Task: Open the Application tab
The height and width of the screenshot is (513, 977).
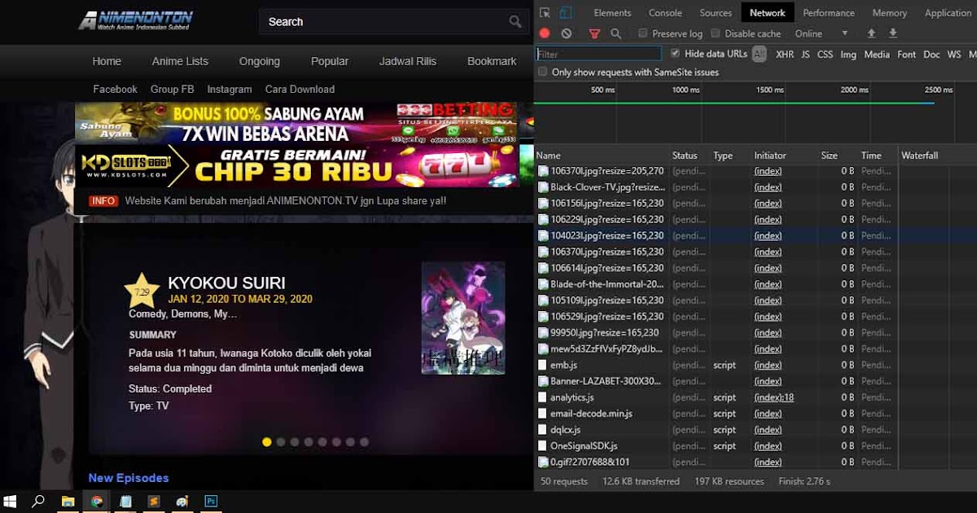Action: click(x=948, y=13)
